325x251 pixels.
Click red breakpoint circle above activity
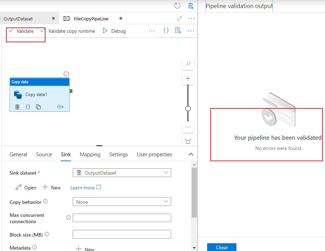[66, 74]
